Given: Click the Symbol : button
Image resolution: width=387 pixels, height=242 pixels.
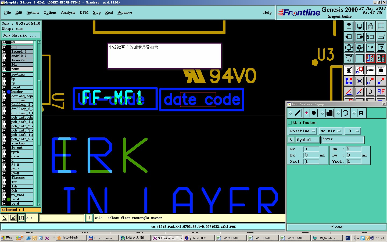Looking at the screenshot, I should [308, 140].
